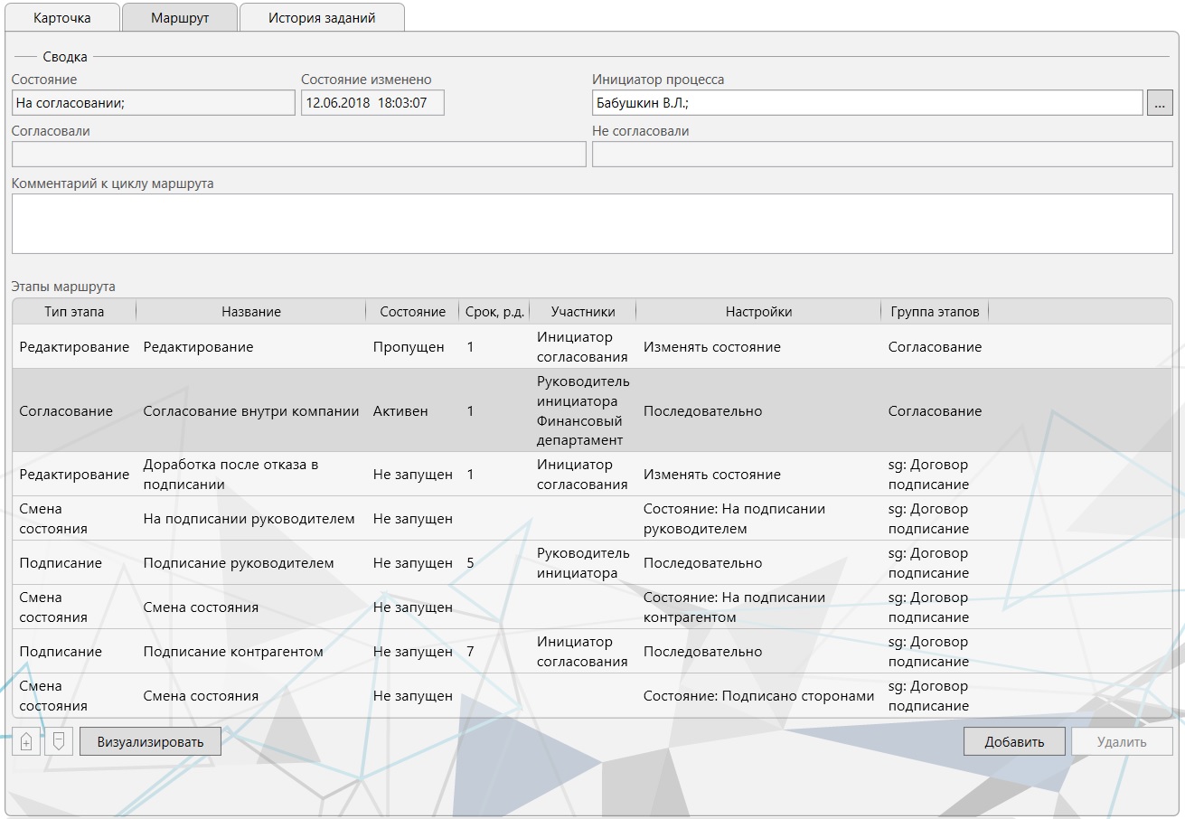The width and height of the screenshot is (1185, 819).
Task: Click the Название column header
Action: tap(251, 312)
